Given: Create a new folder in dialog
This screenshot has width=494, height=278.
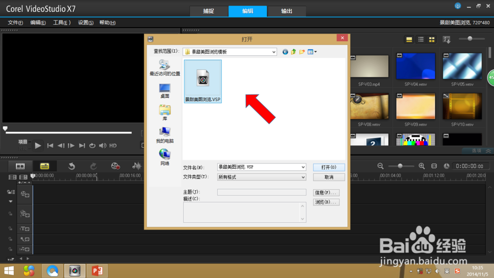Looking at the screenshot, I should 302,52.
